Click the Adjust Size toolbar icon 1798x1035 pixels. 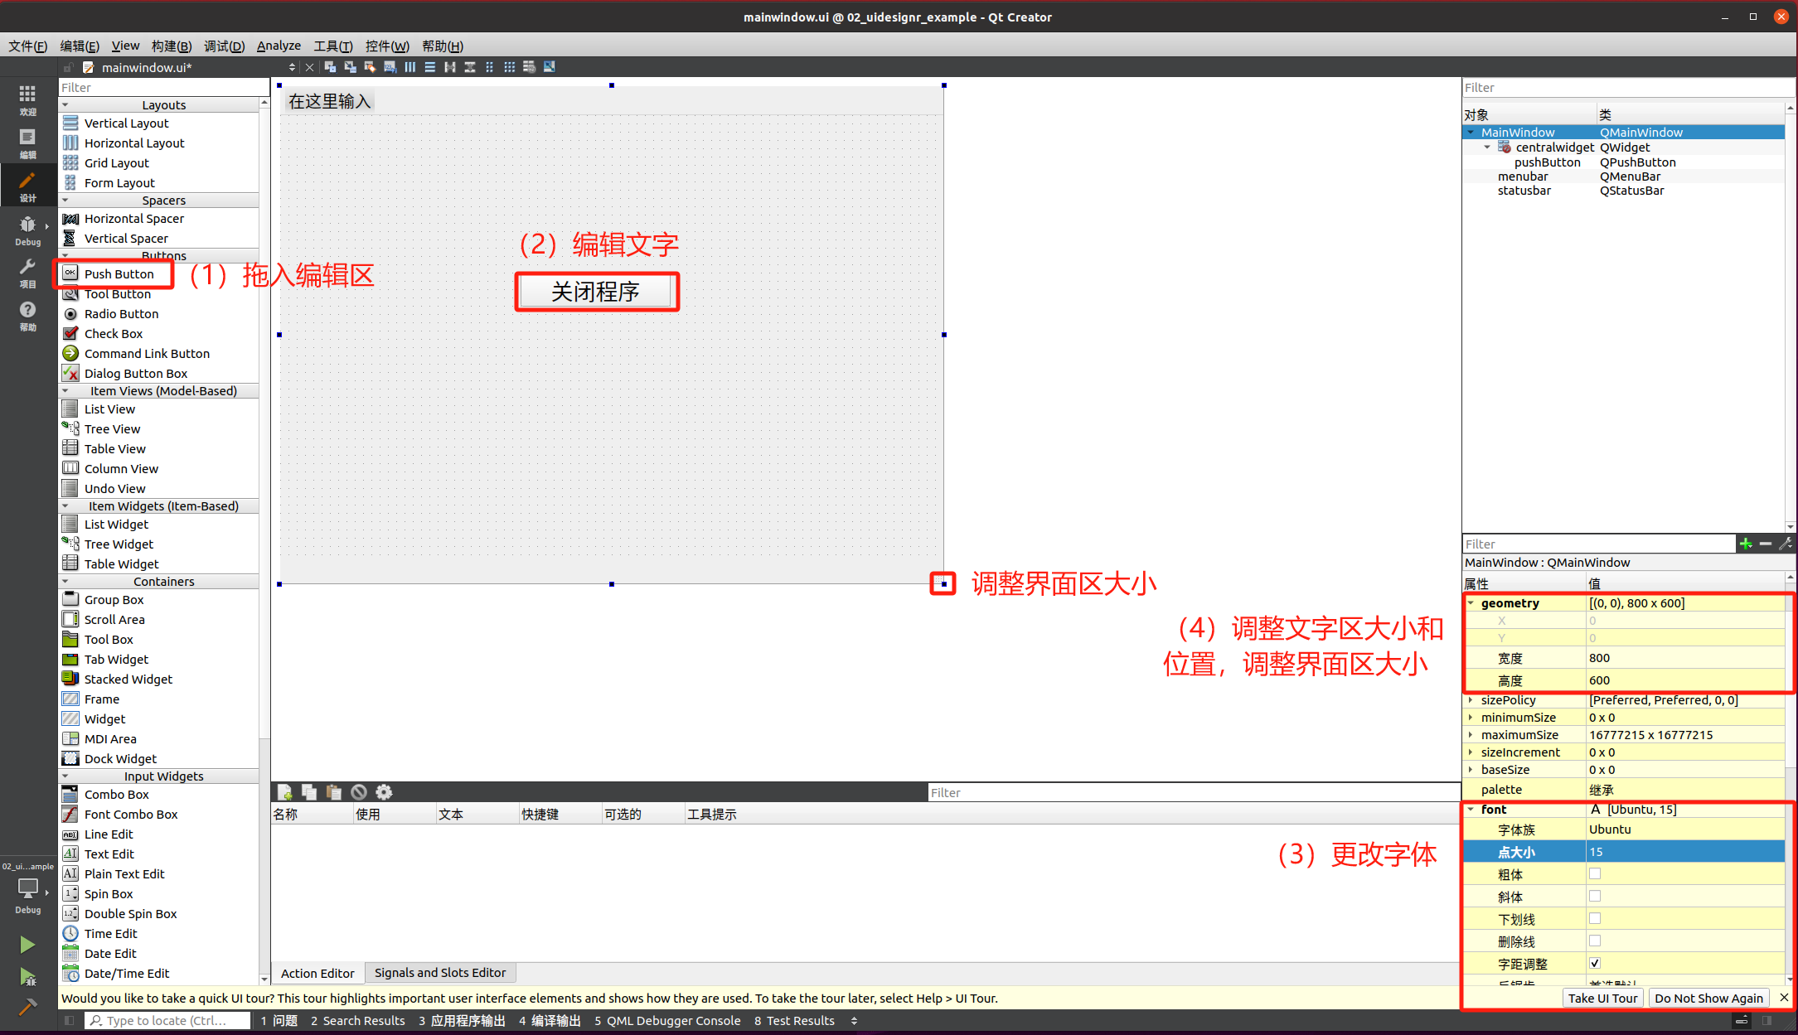pyautogui.click(x=549, y=67)
